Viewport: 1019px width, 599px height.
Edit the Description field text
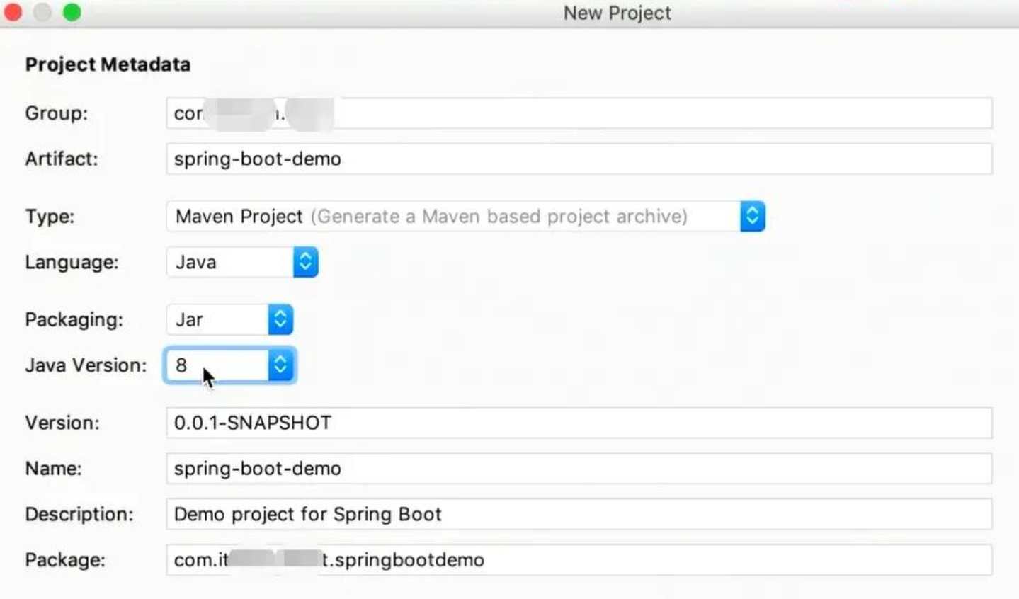578,514
